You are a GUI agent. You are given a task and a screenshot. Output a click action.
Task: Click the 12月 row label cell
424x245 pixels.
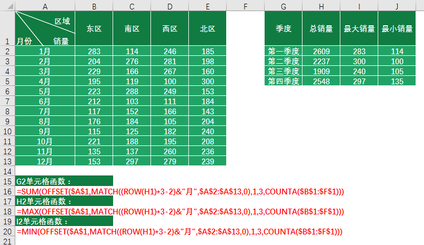tap(45, 161)
